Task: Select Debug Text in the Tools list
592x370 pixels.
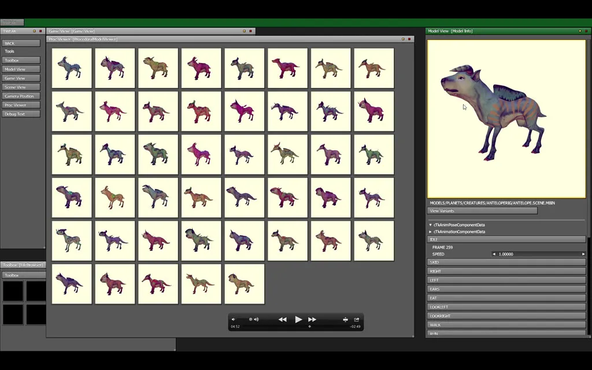Action: [x=21, y=114]
